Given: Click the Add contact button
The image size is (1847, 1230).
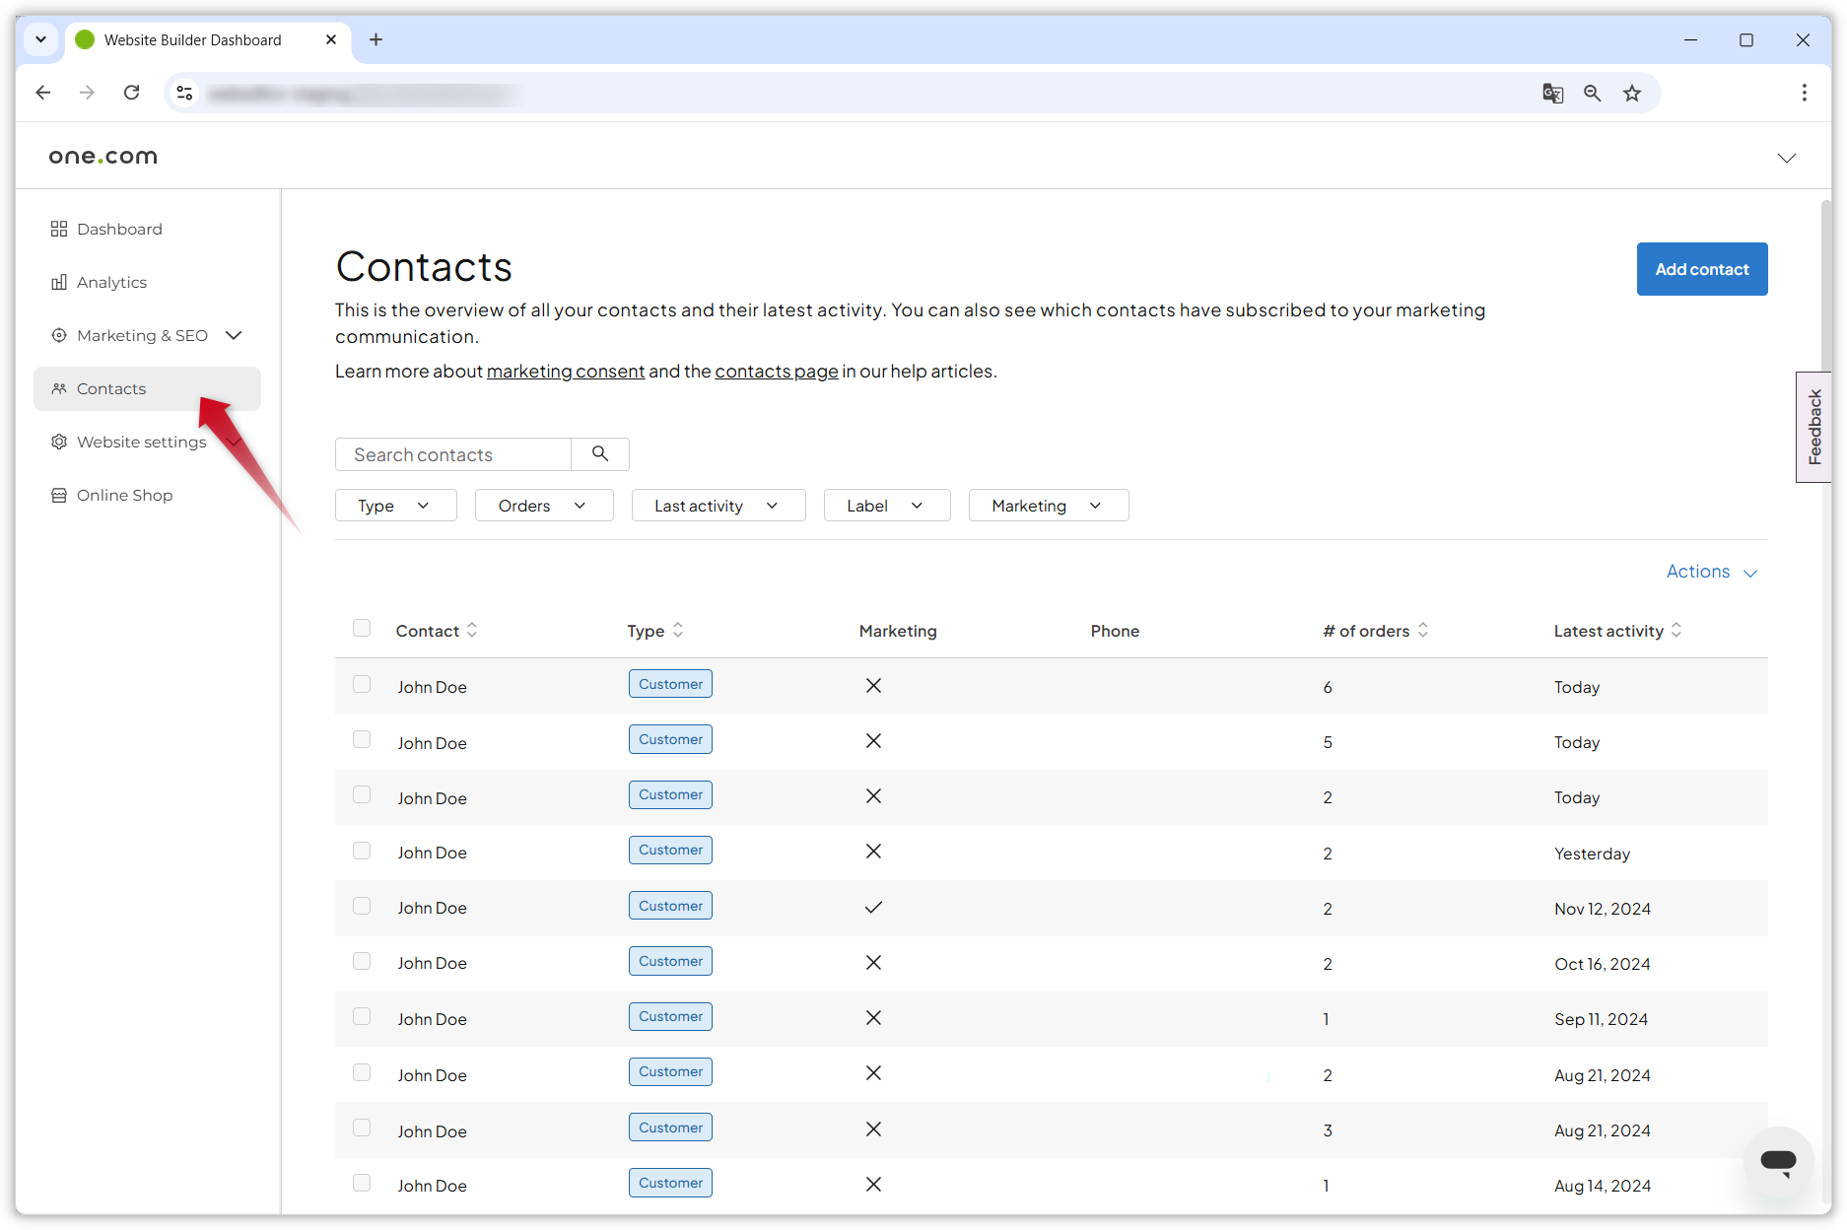Looking at the screenshot, I should click(x=1701, y=268).
